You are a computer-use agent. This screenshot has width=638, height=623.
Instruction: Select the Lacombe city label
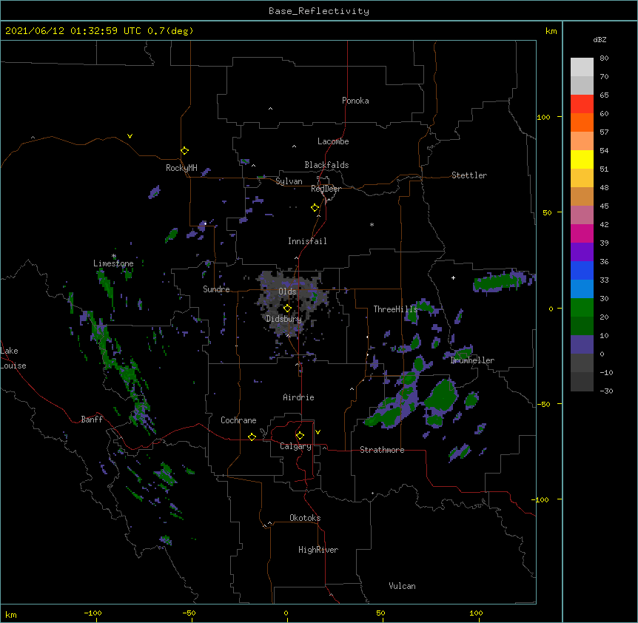(x=333, y=141)
